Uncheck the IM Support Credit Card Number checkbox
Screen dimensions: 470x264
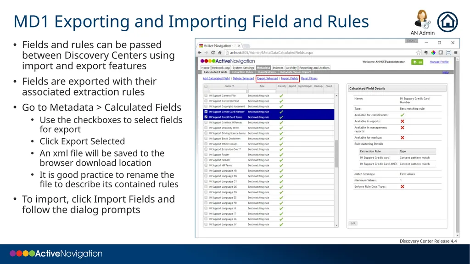click(206, 112)
